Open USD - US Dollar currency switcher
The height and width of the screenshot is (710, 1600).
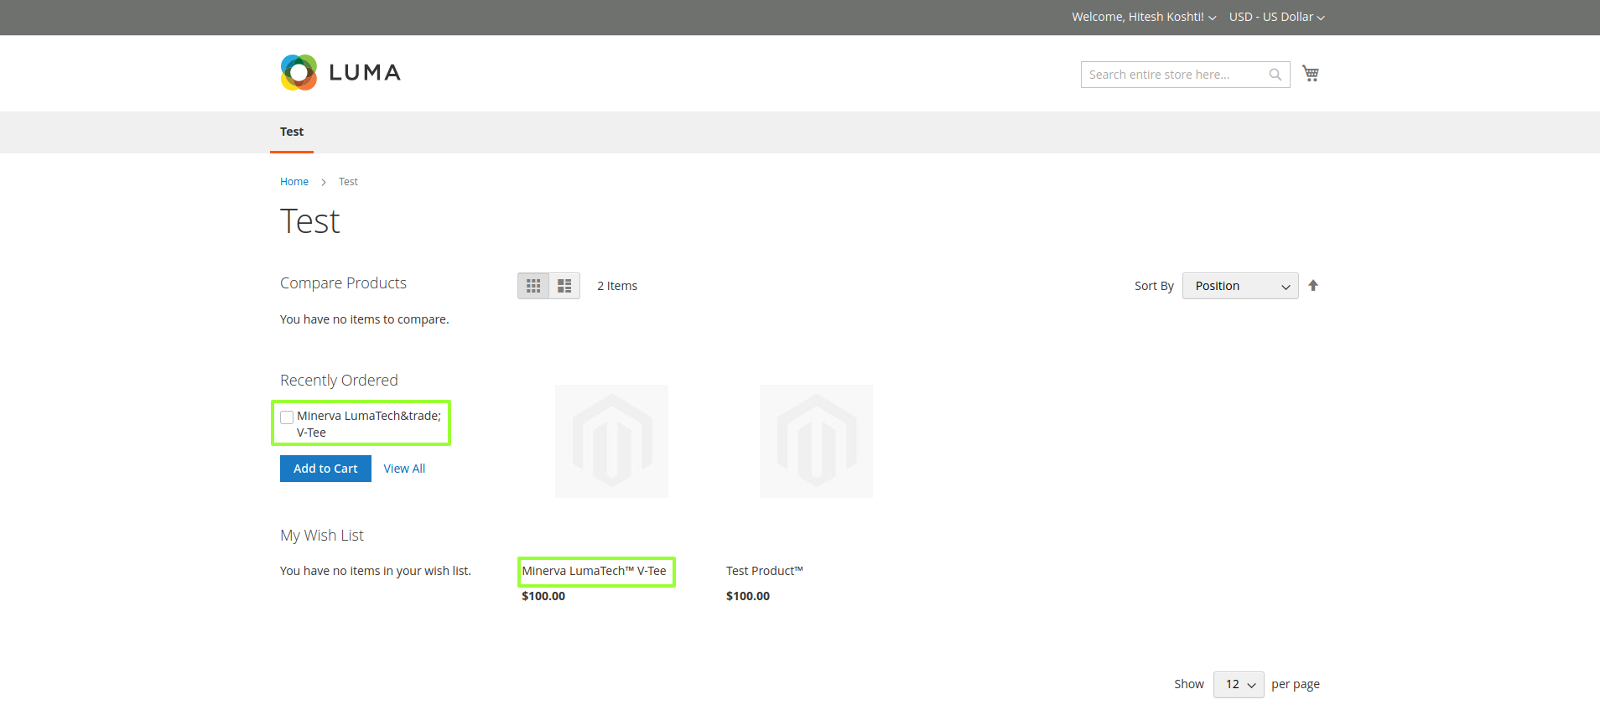click(x=1276, y=17)
